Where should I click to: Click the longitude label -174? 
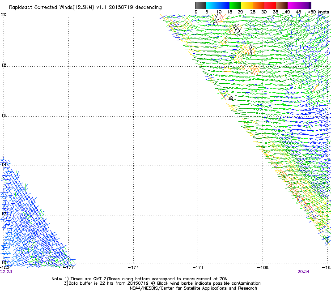133,268
